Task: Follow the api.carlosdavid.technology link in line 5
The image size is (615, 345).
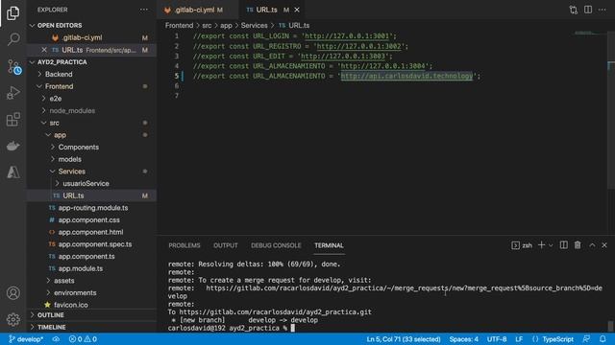Action: coord(406,76)
